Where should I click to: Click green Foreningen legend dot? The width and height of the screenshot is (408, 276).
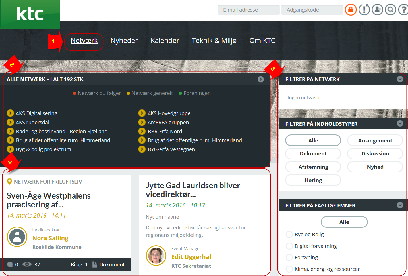pos(180,93)
